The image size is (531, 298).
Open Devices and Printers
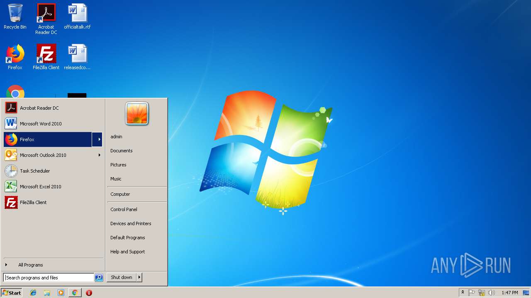tap(136, 223)
